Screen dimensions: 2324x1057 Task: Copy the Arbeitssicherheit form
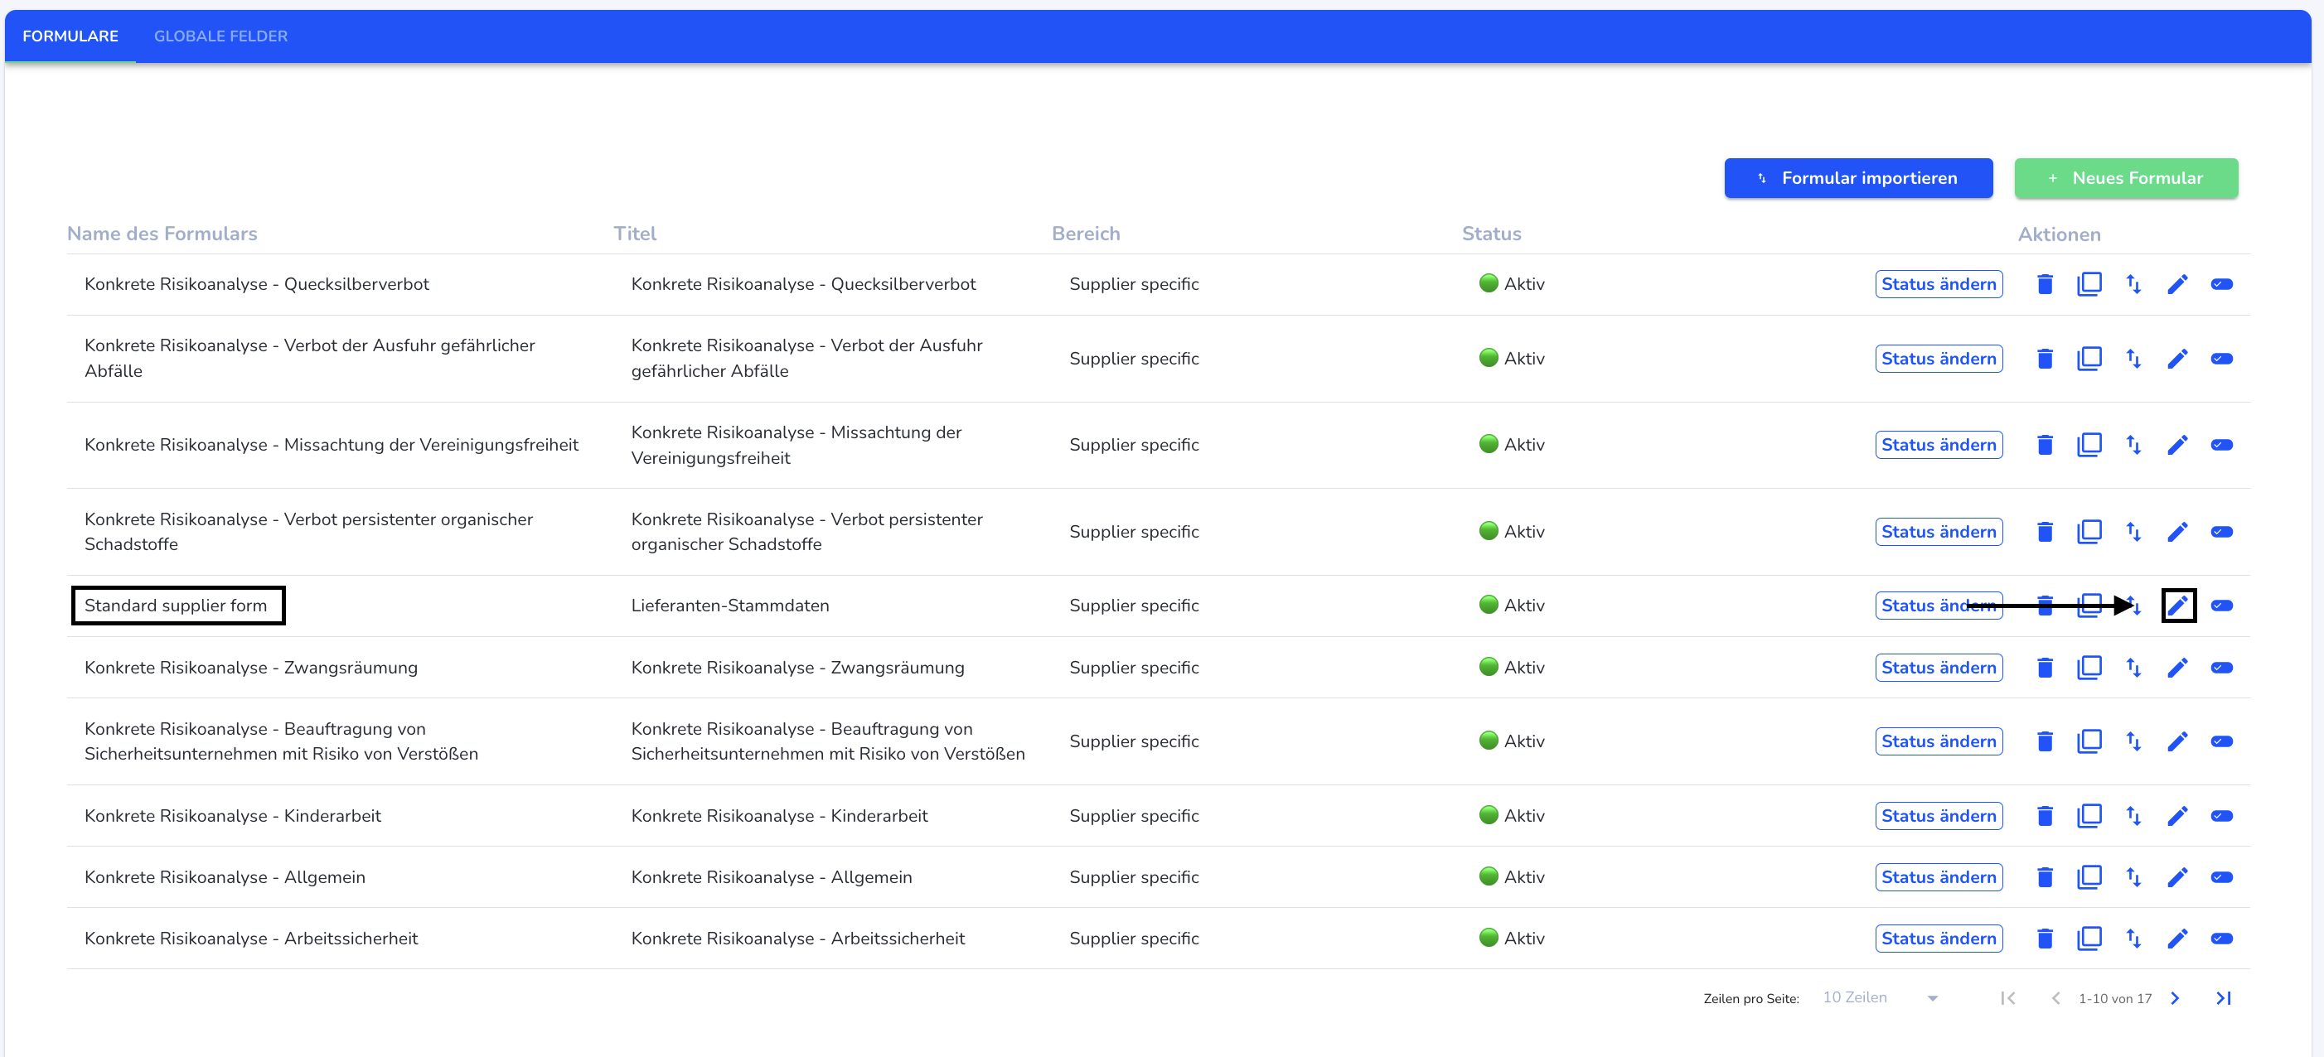point(2089,939)
